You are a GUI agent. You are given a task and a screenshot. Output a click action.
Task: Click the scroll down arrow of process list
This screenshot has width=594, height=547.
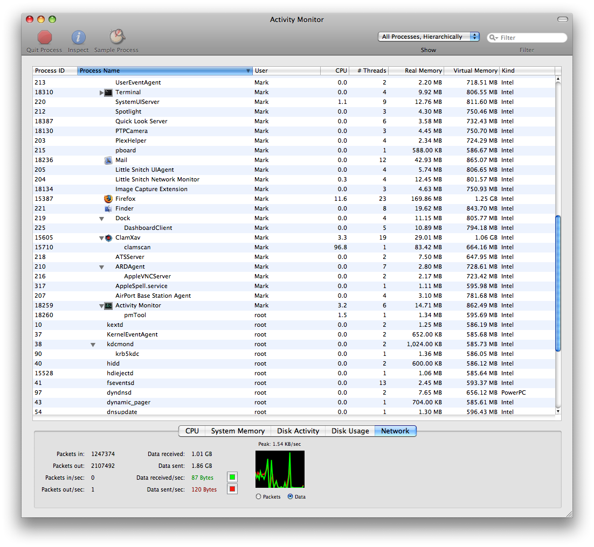558,411
